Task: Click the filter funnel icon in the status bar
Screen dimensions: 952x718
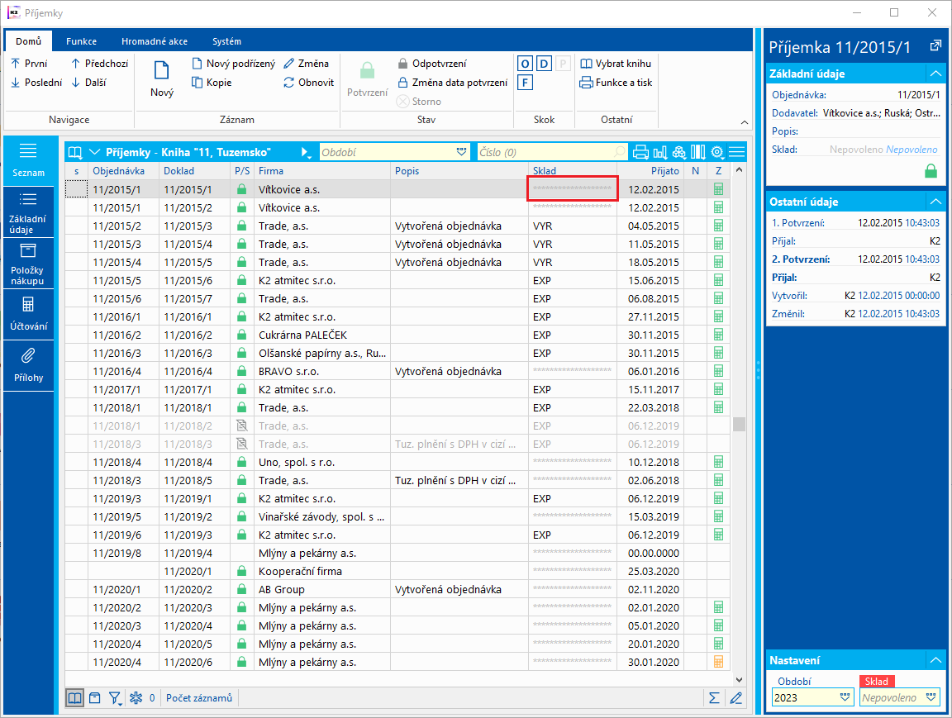Action: (115, 698)
